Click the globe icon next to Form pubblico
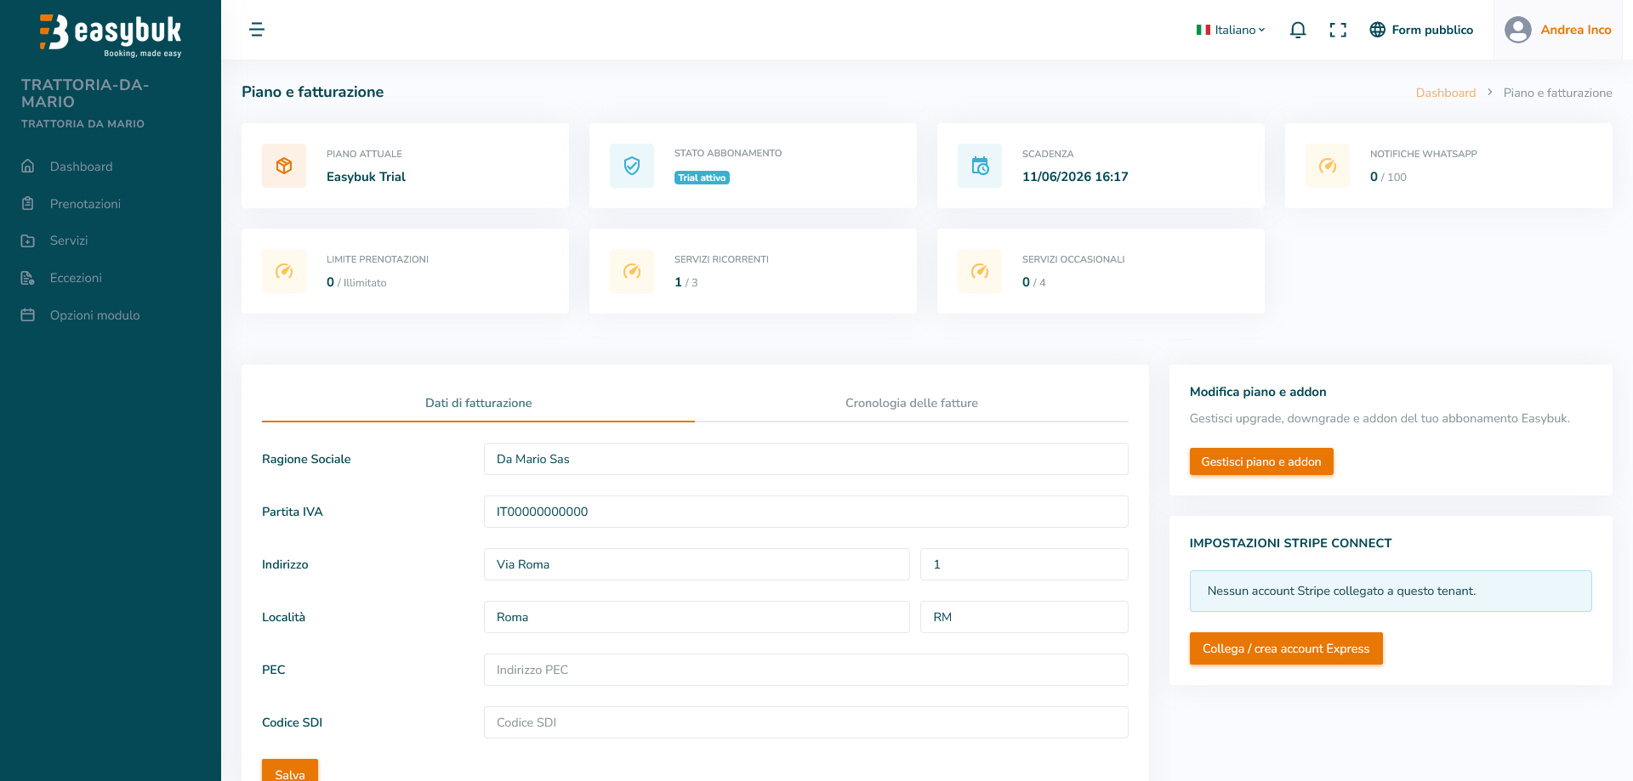 1378,30
